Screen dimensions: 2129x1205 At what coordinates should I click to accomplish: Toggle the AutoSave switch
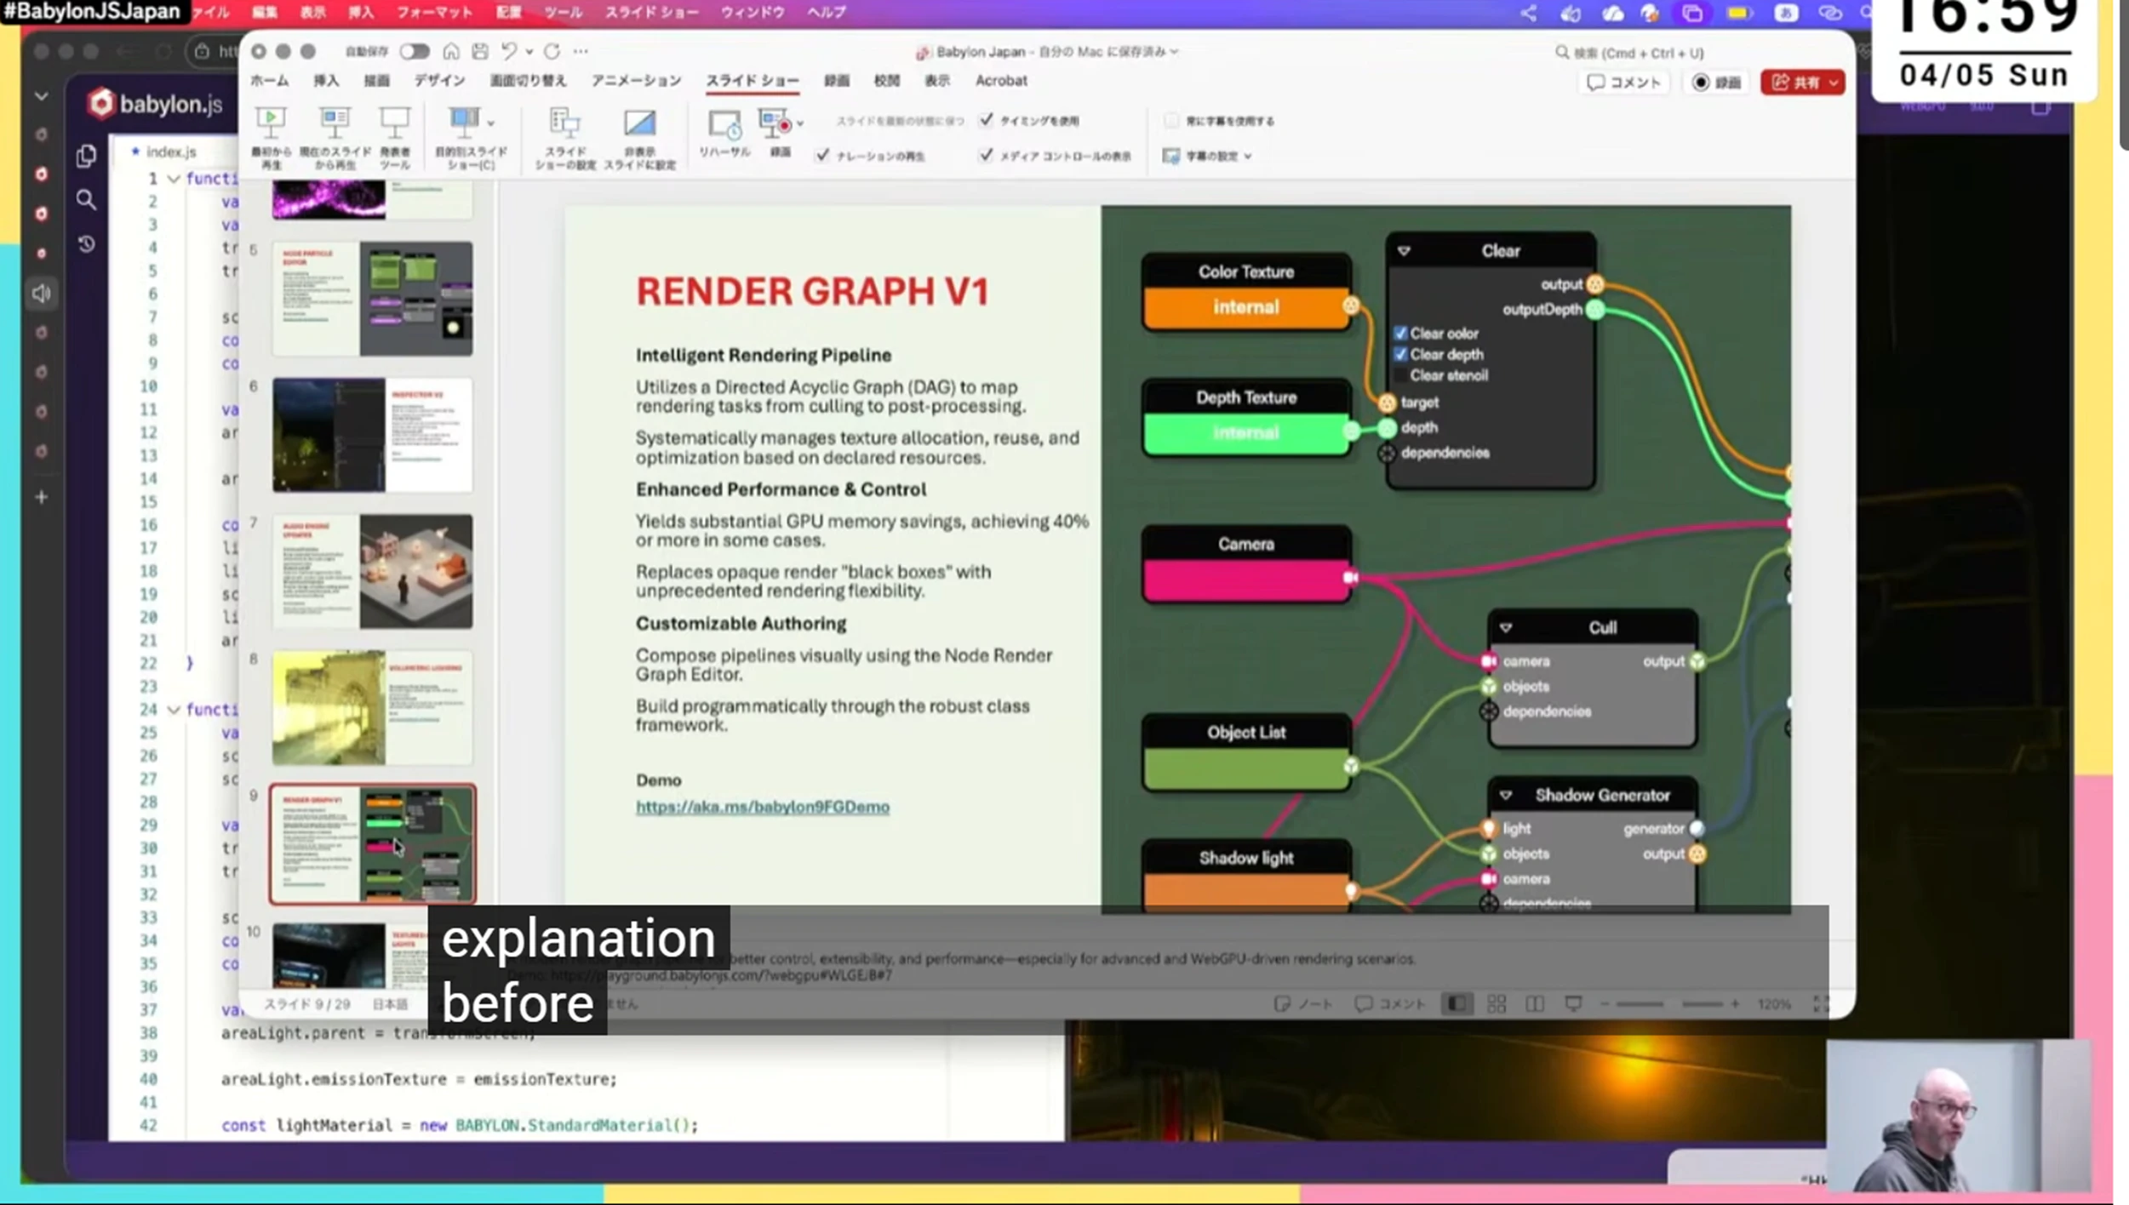(415, 51)
